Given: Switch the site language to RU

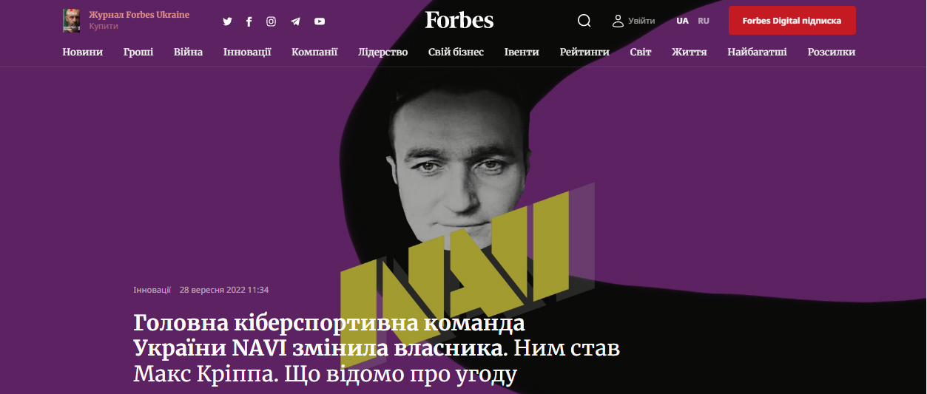Looking at the screenshot, I should 704,21.
